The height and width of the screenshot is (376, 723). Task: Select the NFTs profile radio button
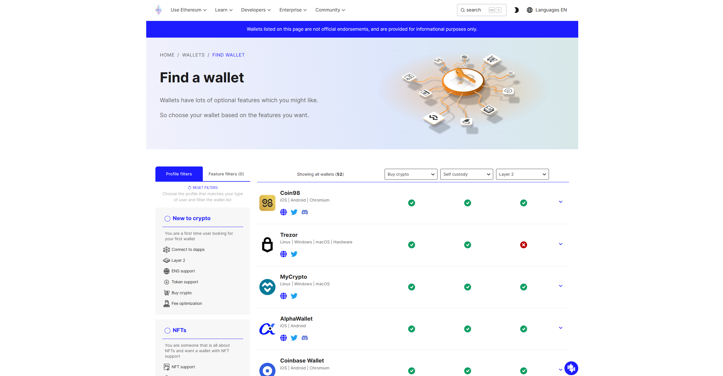[167, 331]
